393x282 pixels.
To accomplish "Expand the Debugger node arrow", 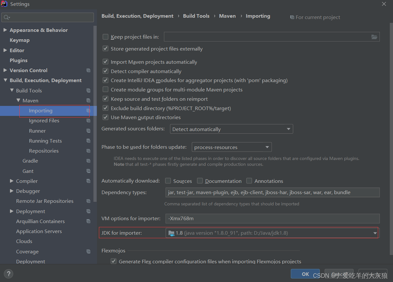I will pos(12,191).
